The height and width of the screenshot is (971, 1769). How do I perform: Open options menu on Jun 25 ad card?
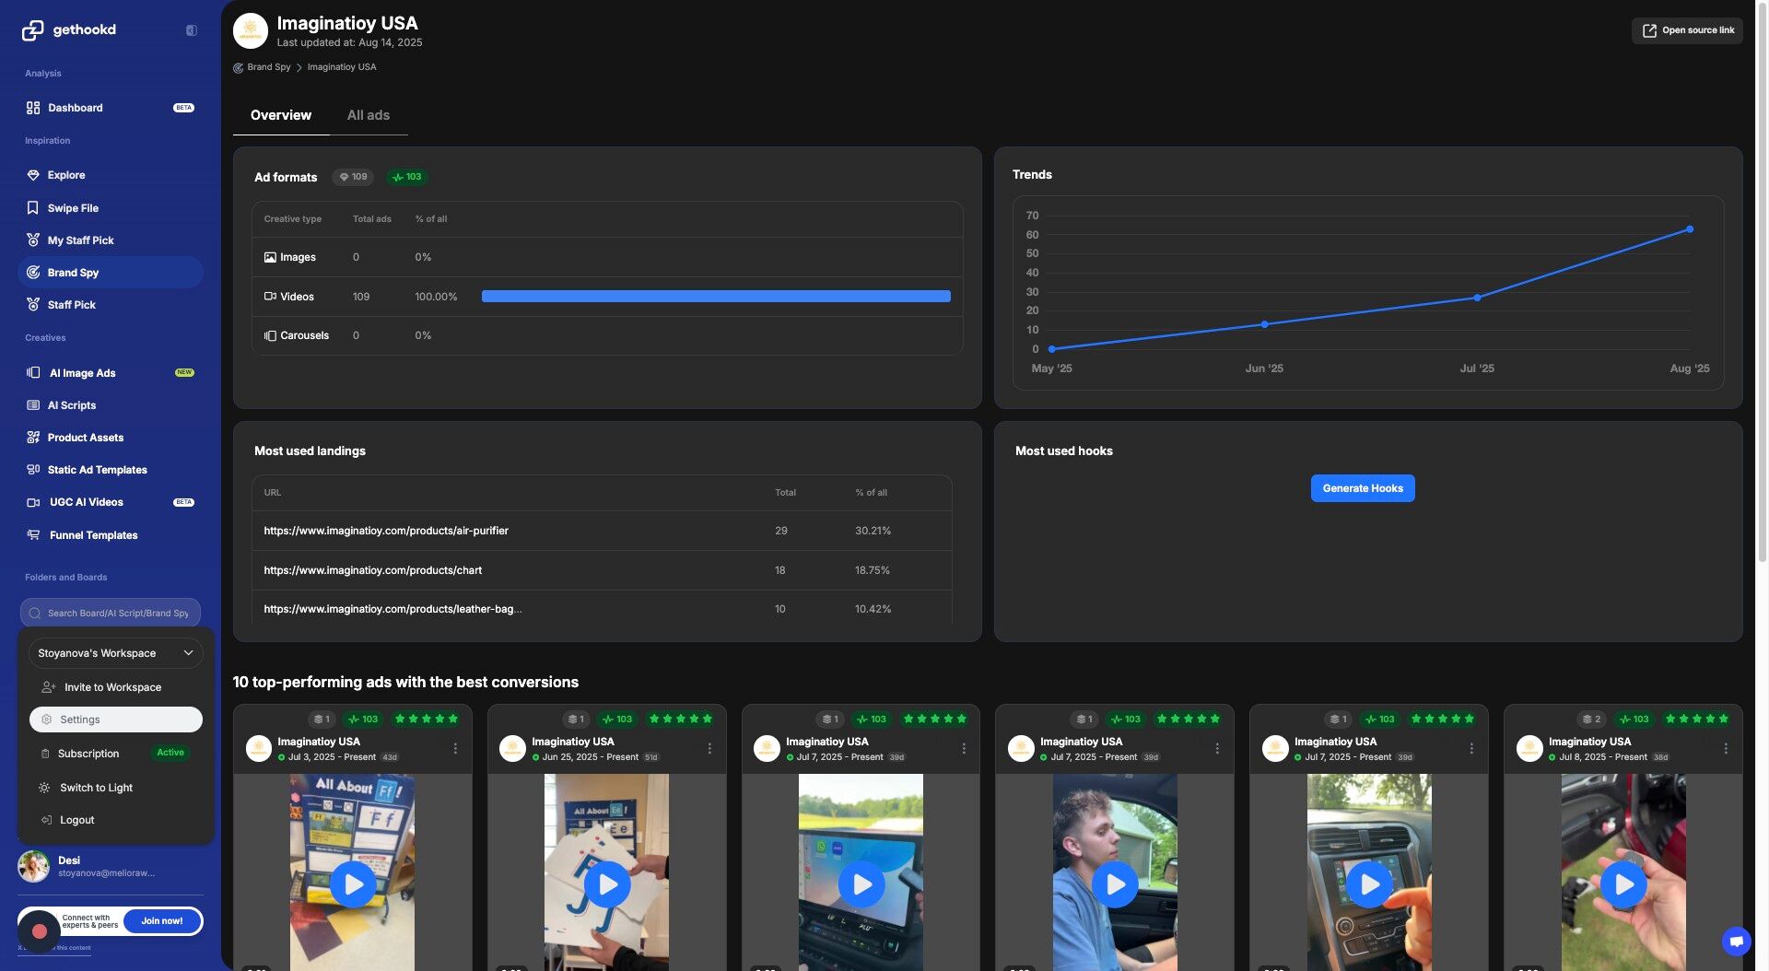[x=709, y=749]
